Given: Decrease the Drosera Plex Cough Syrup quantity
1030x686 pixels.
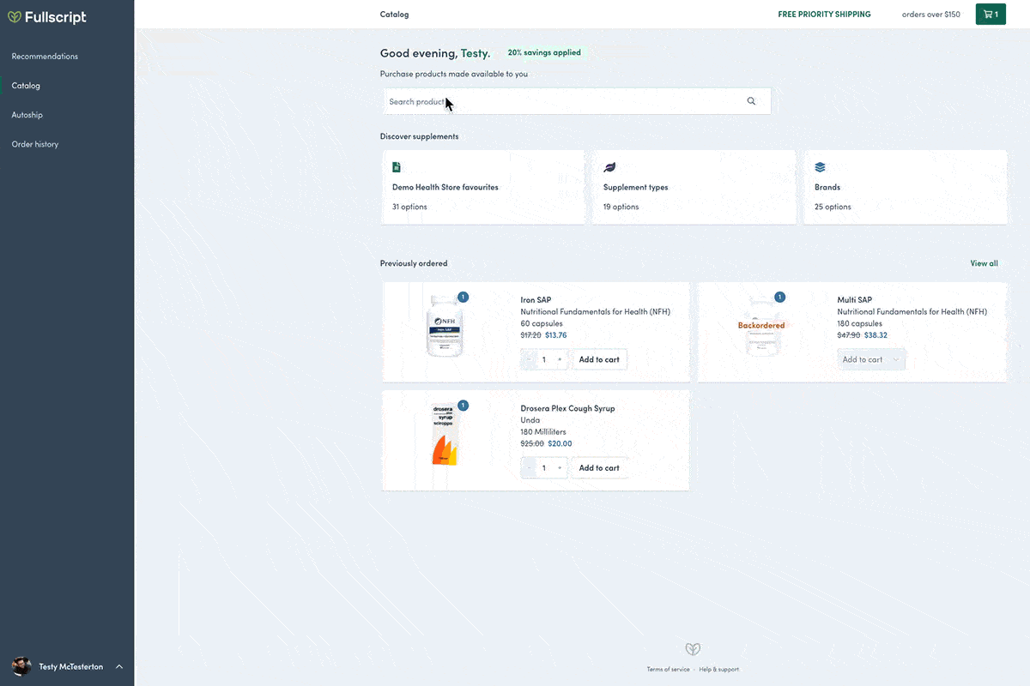Looking at the screenshot, I should click(x=529, y=468).
